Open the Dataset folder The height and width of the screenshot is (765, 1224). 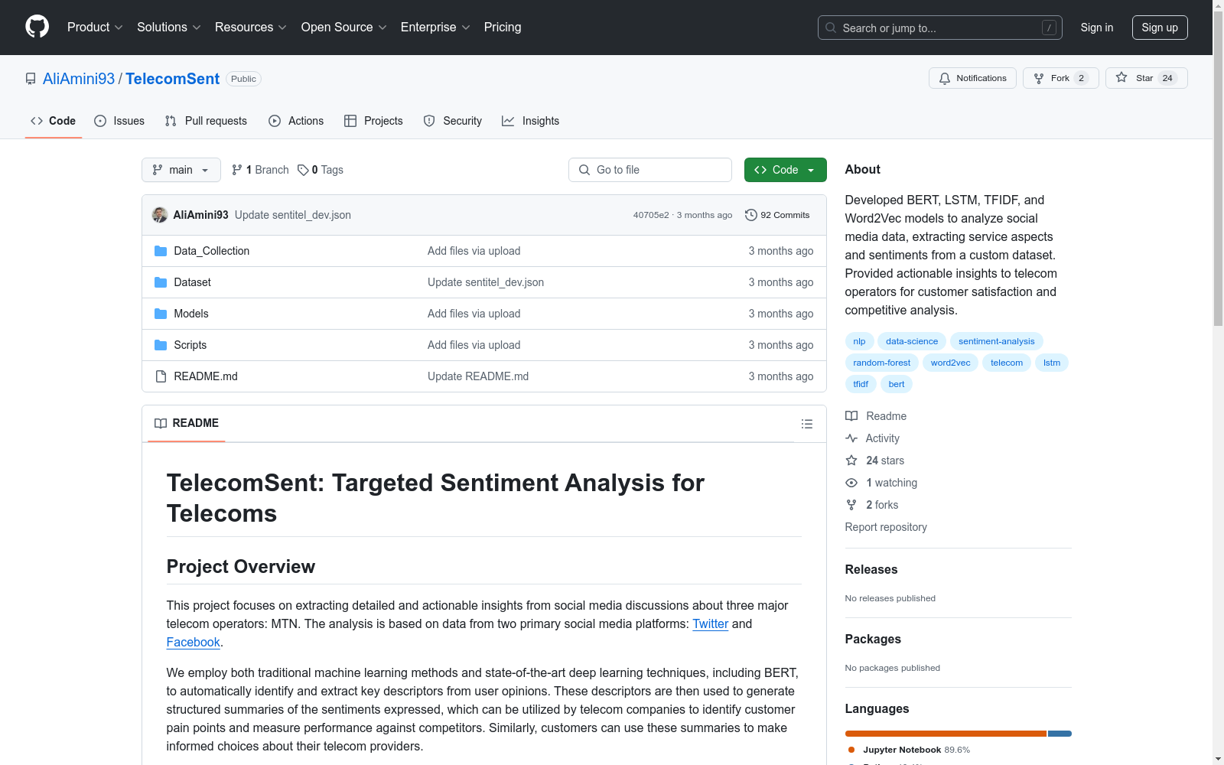(192, 282)
